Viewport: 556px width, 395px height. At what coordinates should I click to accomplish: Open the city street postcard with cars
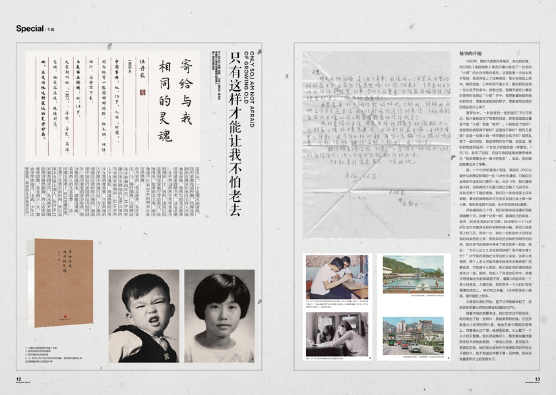pyautogui.click(x=413, y=336)
